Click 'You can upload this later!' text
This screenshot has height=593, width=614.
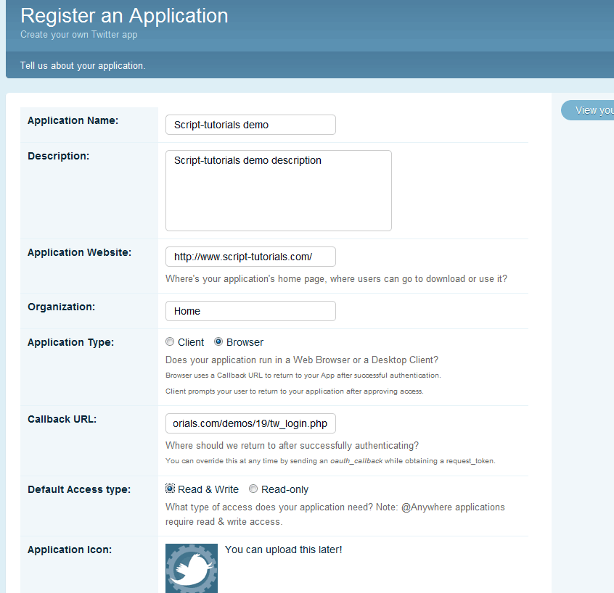click(284, 550)
